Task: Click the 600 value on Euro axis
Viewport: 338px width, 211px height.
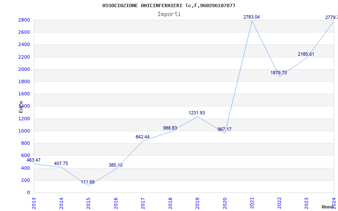Action: click(25, 155)
